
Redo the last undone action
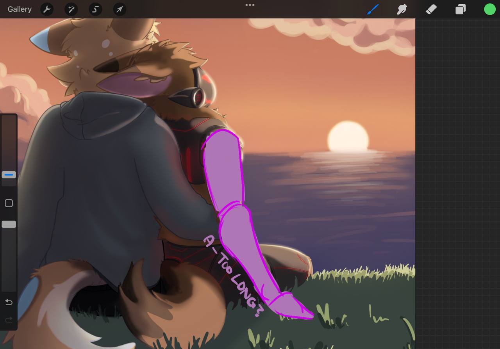point(9,320)
